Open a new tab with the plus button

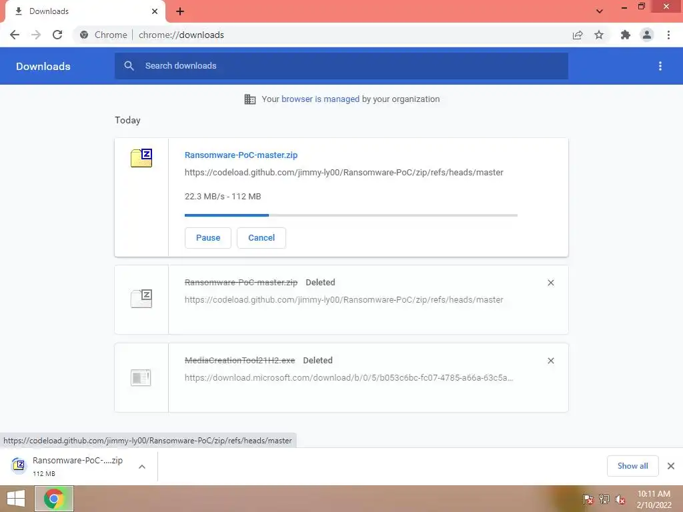coord(180,11)
